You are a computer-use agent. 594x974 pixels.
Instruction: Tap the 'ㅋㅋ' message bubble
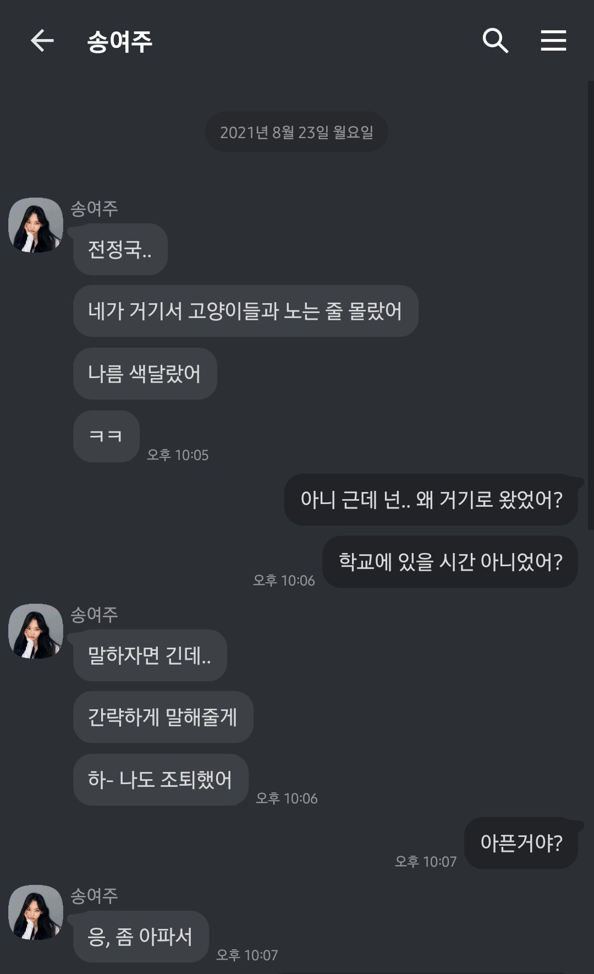coord(106,436)
